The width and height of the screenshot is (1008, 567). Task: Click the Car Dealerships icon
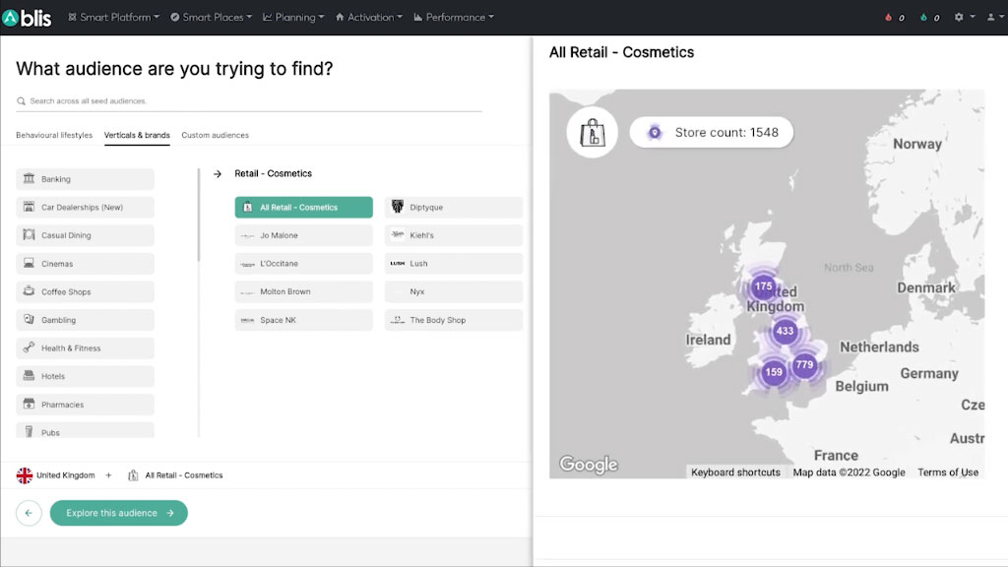29,207
